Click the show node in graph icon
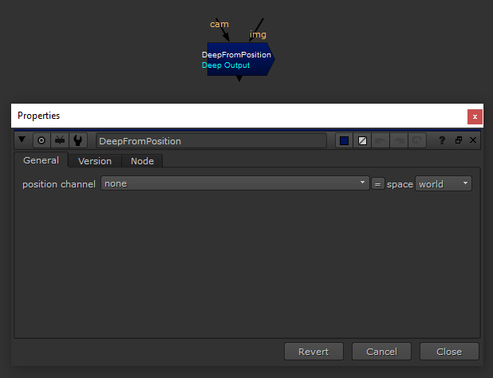 [60, 140]
